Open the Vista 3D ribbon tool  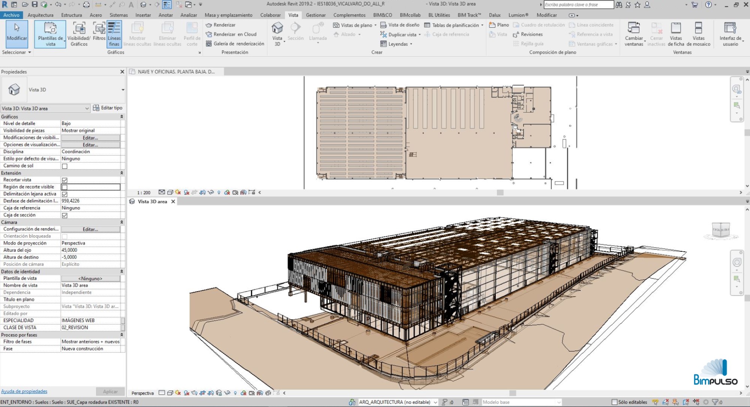(x=277, y=34)
